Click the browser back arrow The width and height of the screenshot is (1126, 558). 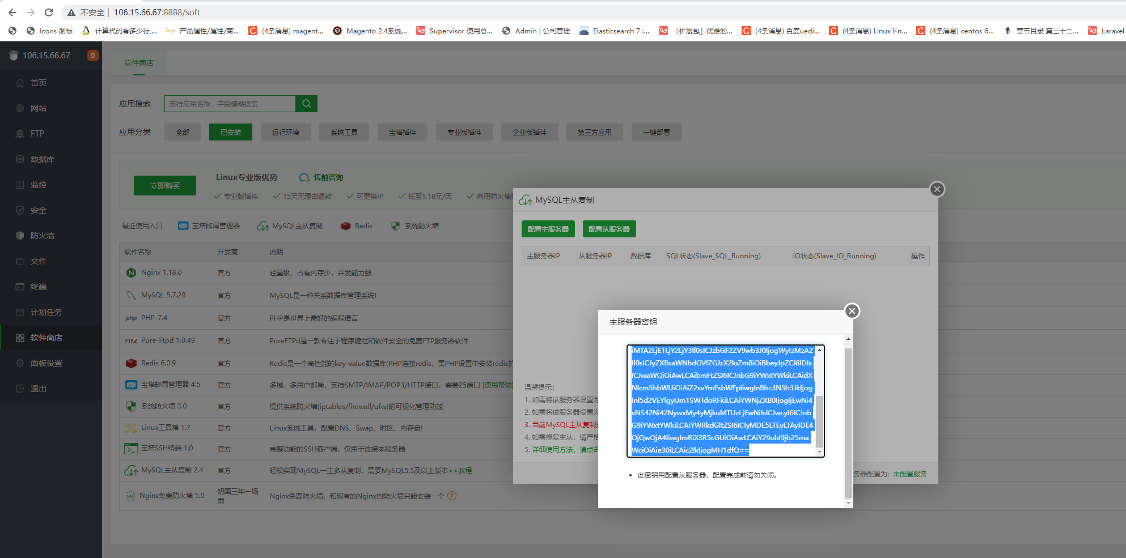click(x=12, y=12)
